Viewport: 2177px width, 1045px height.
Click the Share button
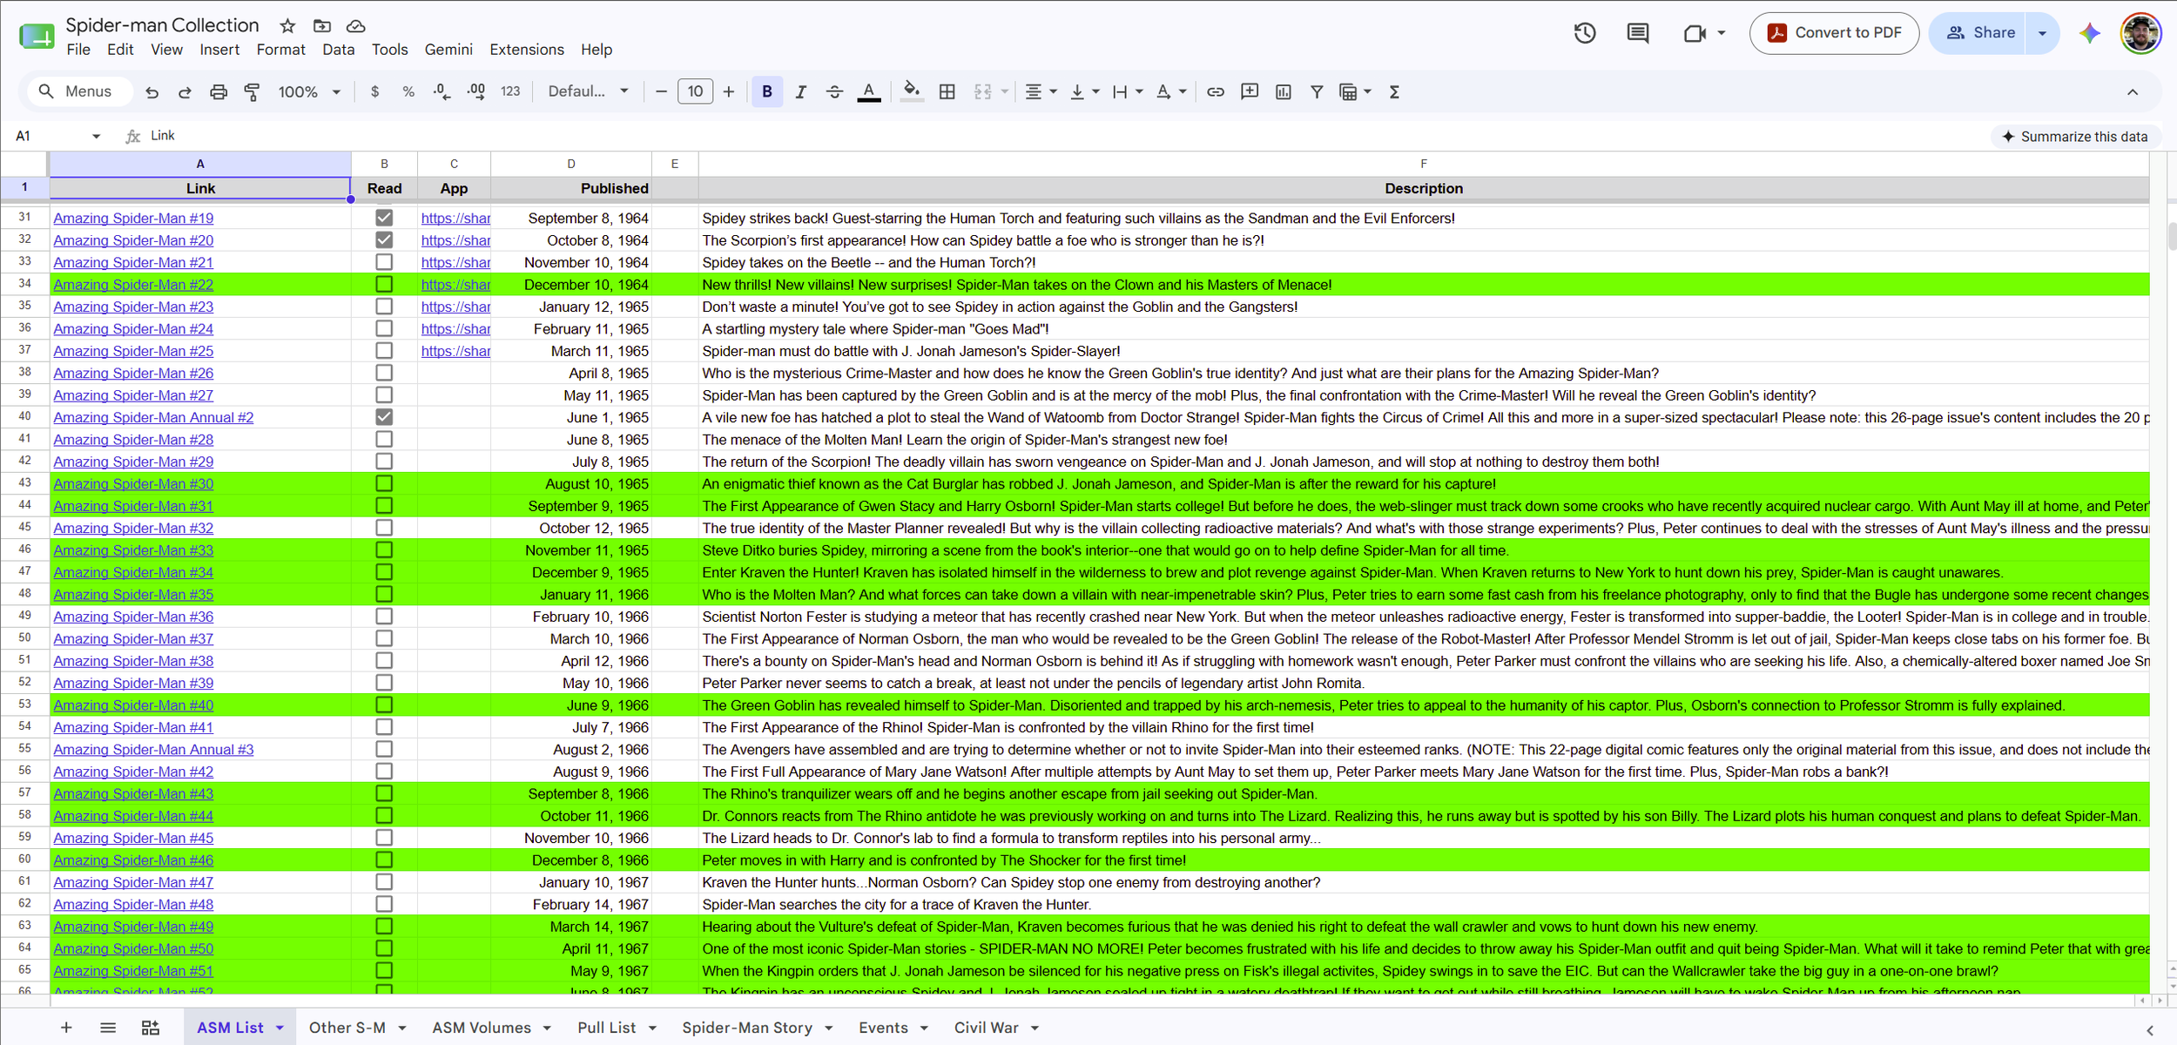1978,33
